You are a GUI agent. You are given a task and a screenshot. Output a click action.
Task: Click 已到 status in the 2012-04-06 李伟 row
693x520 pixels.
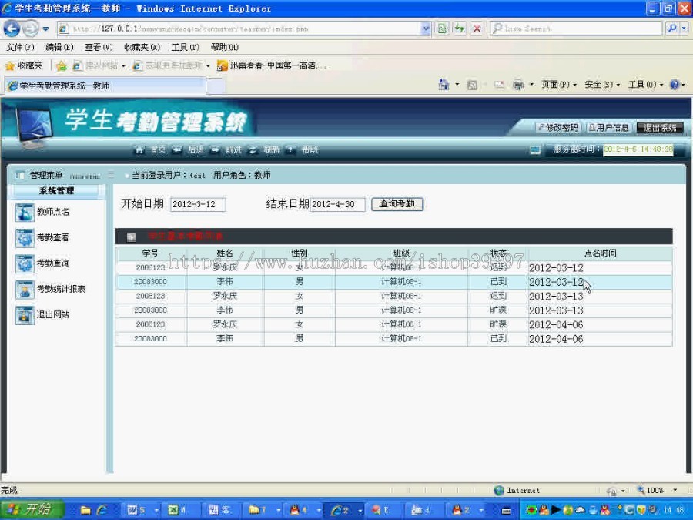[498, 339]
